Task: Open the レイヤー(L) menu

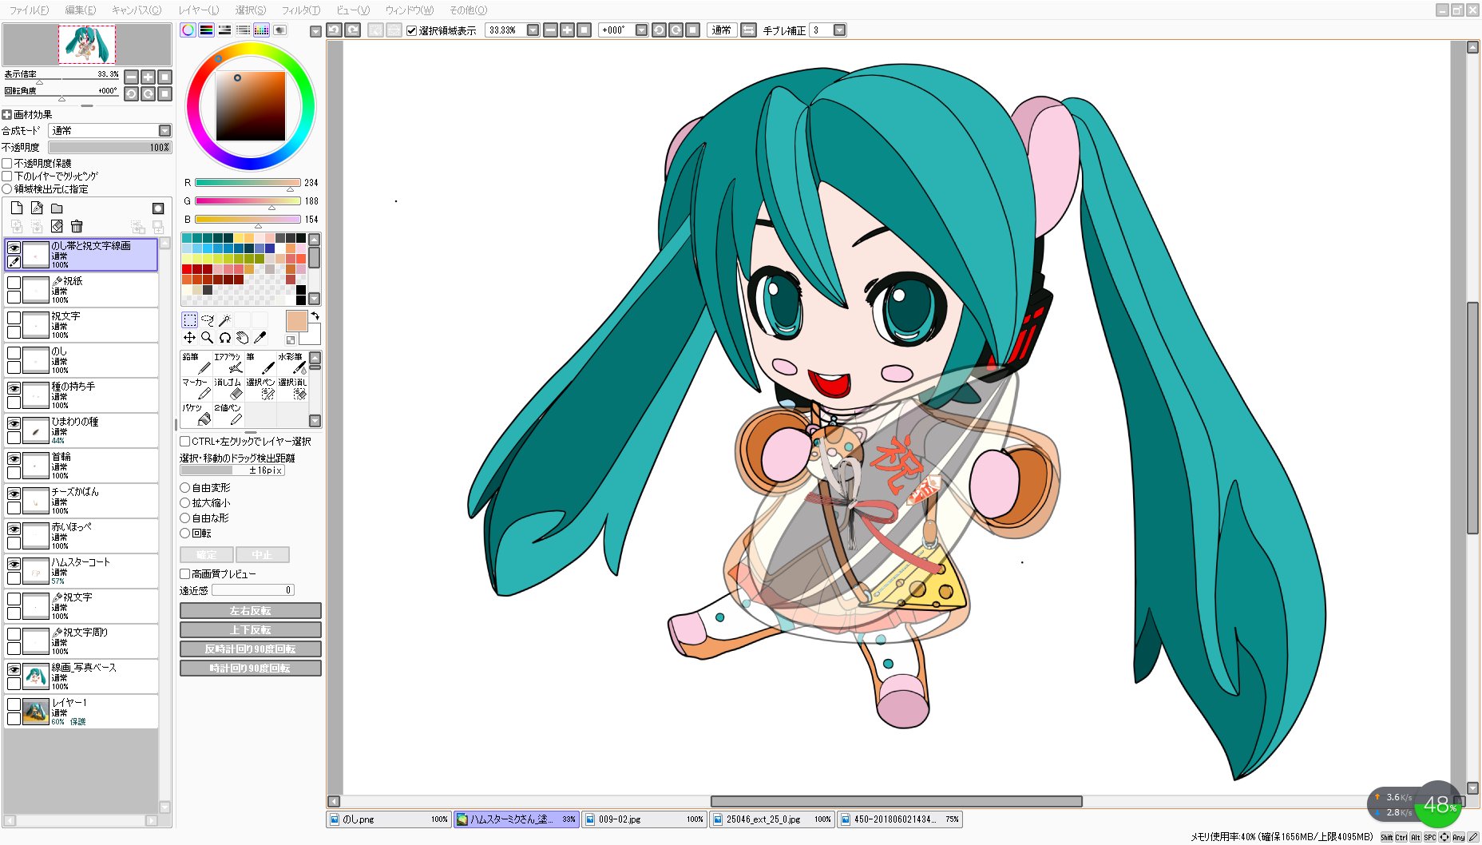Action: pos(198,10)
